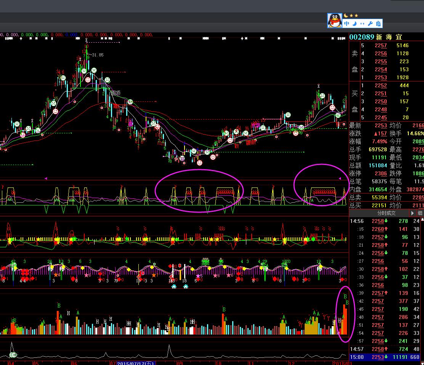The width and height of the screenshot is (424, 365).
Task: Select the 14:56 trade row
Action: coord(384,221)
